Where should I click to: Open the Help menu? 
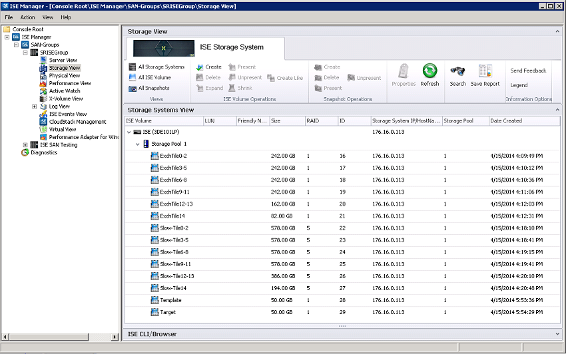[66, 17]
